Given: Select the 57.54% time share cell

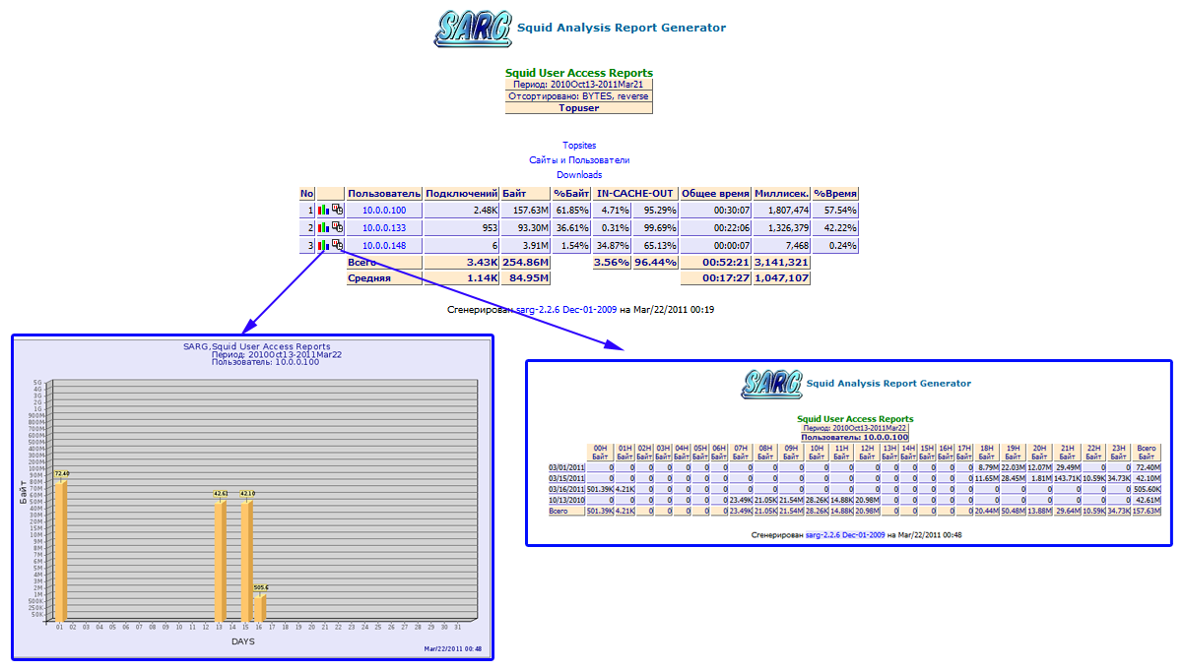Looking at the screenshot, I should pos(835,211).
